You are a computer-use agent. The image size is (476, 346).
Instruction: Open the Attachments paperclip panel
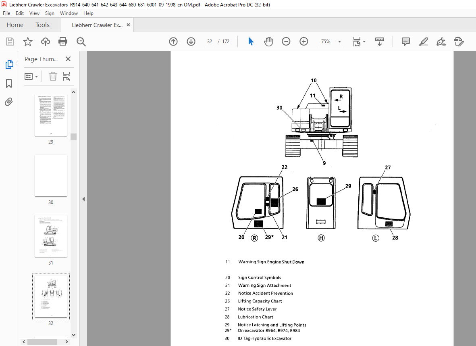click(x=9, y=102)
